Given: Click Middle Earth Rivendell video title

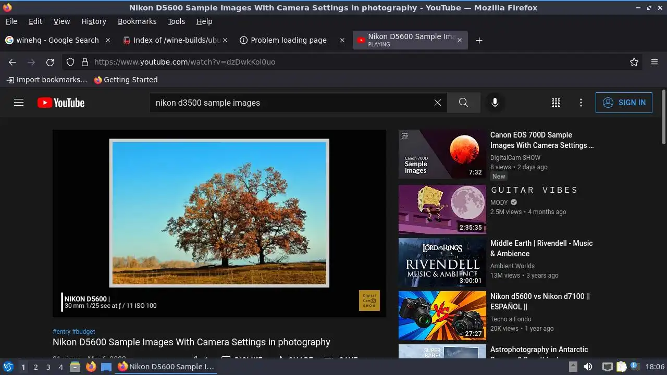Looking at the screenshot, I should pyautogui.click(x=541, y=248).
